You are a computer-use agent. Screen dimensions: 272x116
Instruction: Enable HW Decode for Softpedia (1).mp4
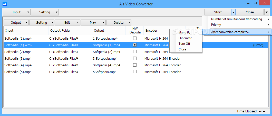click(x=135, y=38)
